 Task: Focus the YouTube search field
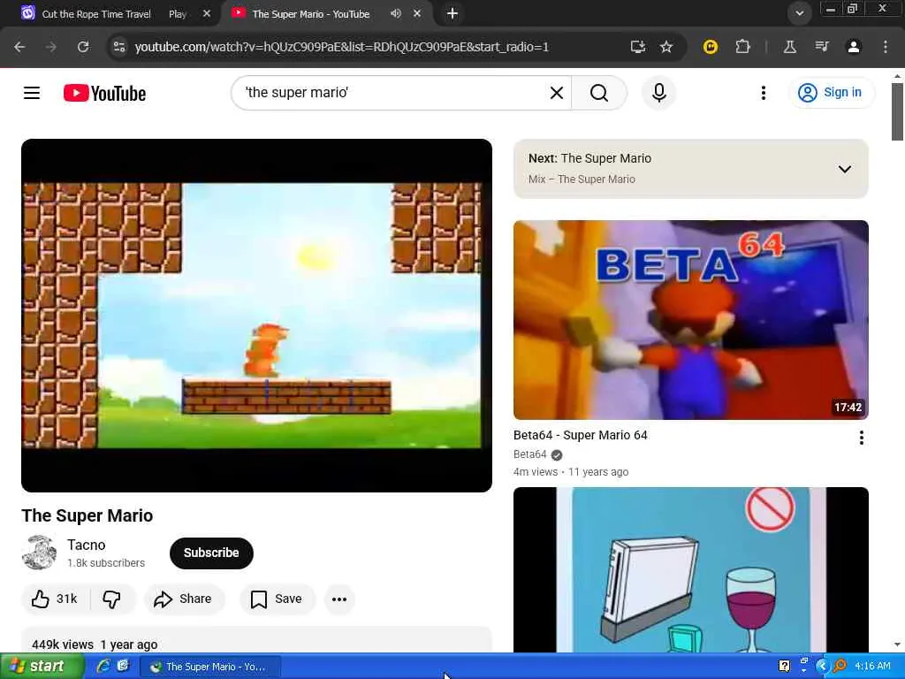pyautogui.click(x=392, y=92)
